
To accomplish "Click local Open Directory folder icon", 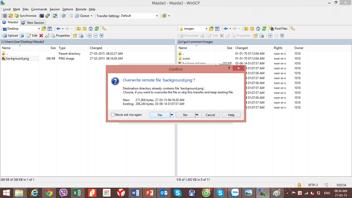I will tap(44, 29).
